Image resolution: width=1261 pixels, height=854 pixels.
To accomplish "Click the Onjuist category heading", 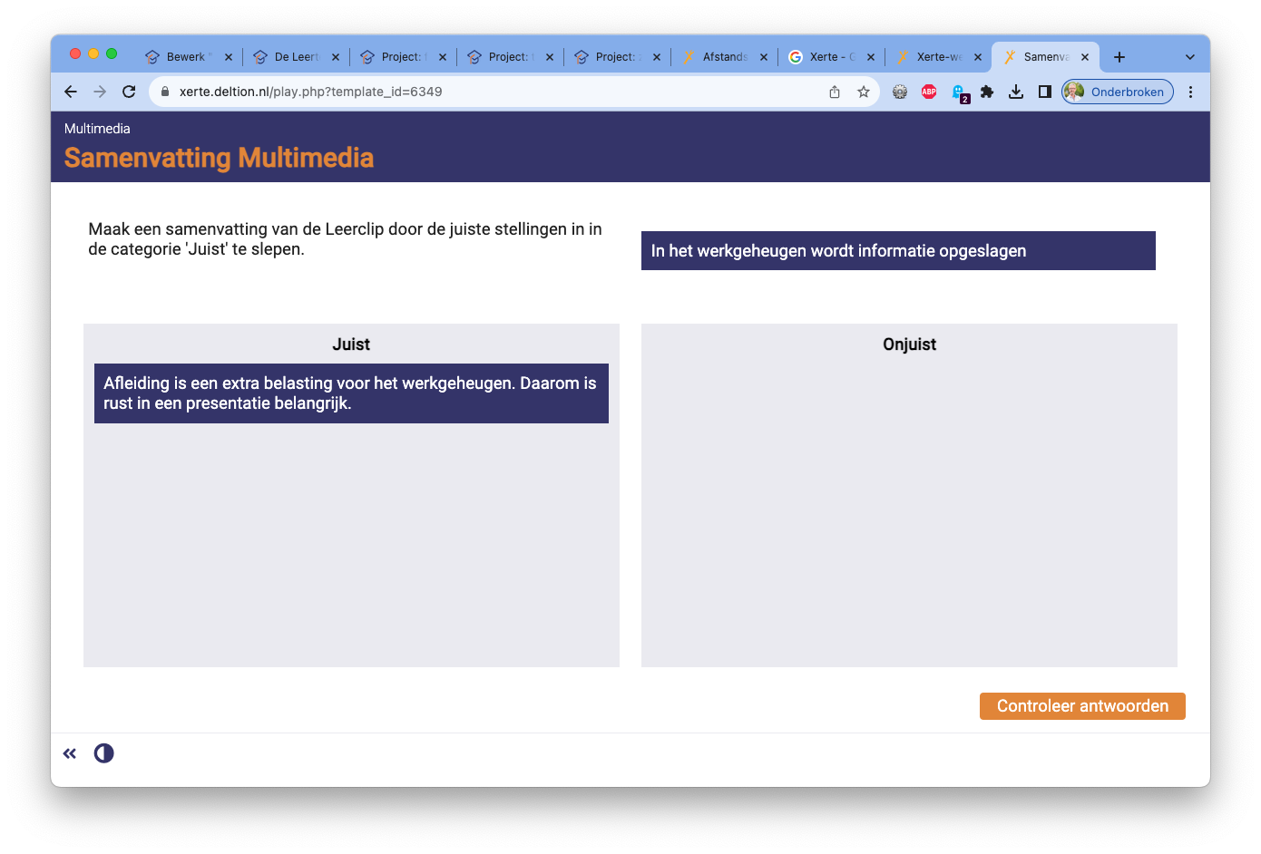I will [x=909, y=345].
